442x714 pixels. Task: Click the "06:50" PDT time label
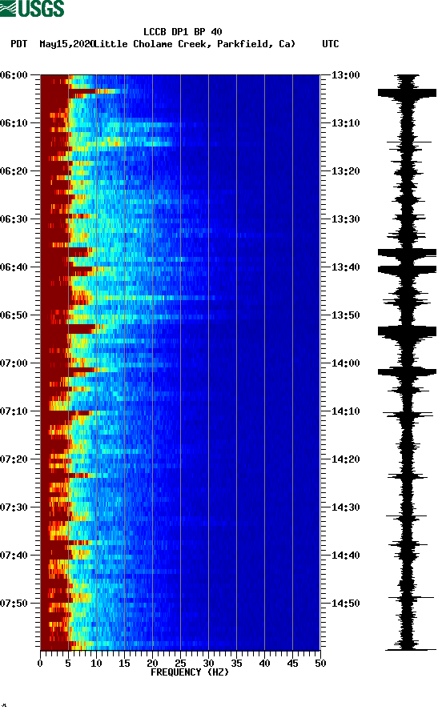coord(14,315)
